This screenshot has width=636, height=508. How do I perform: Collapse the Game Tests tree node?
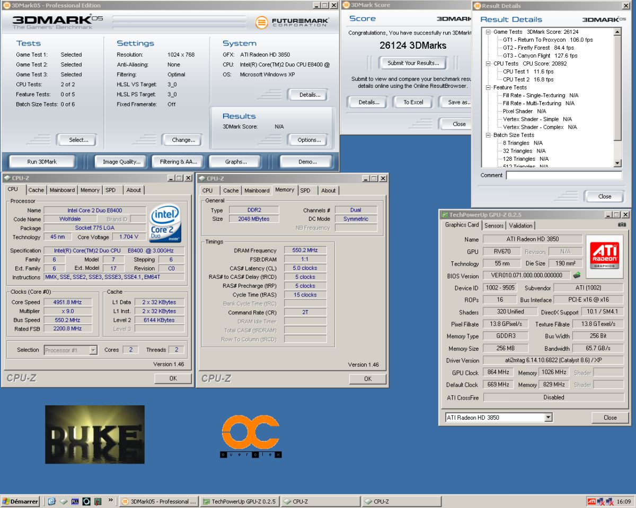pyautogui.click(x=489, y=32)
